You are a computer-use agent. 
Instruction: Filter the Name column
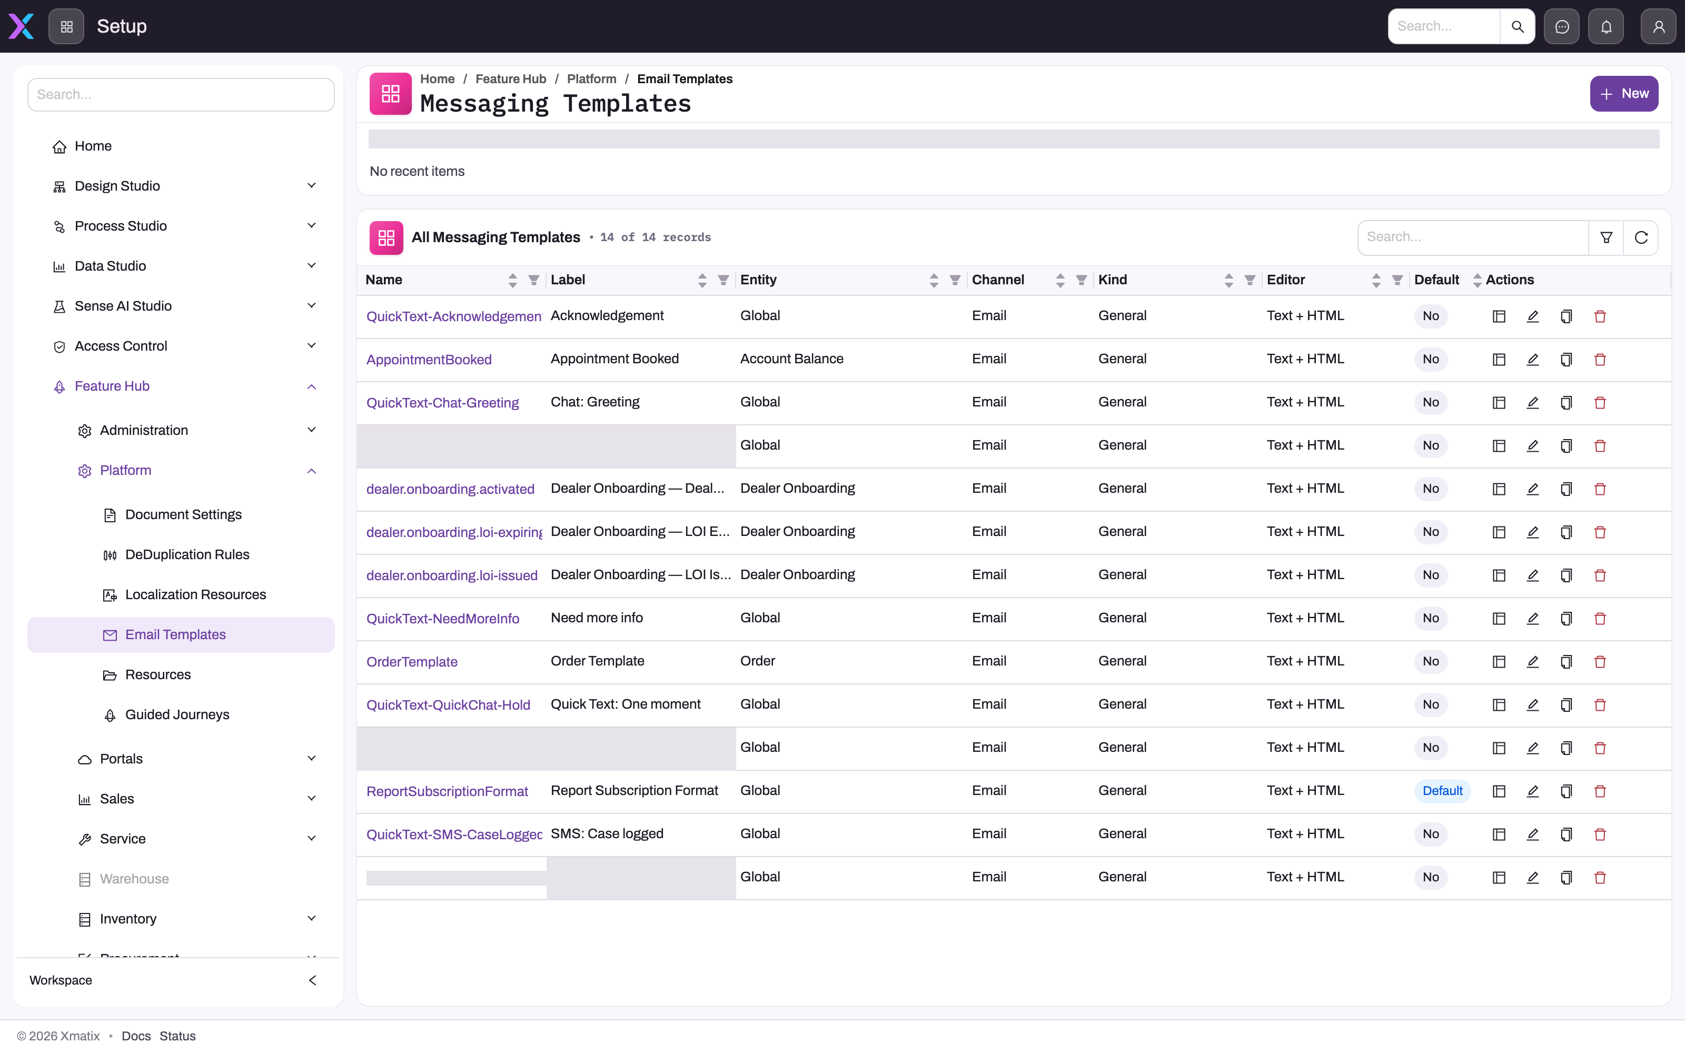(x=533, y=280)
